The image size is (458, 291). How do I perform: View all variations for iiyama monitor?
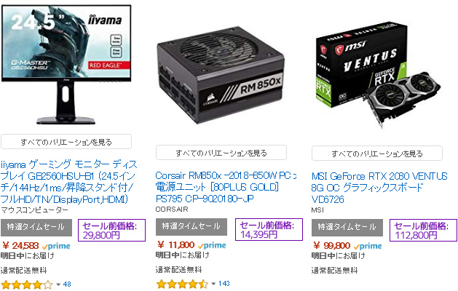click(66, 142)
